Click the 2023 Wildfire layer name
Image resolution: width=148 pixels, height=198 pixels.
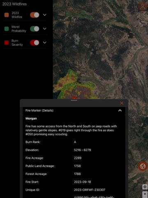(x=17, y=15)
